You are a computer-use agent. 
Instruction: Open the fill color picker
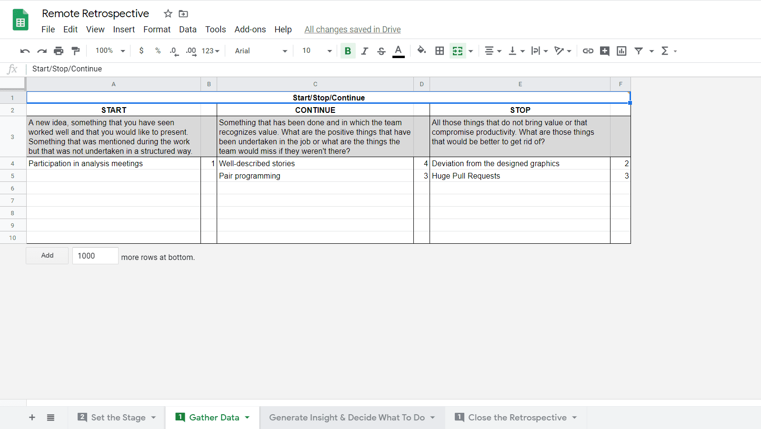coord(421,50)
